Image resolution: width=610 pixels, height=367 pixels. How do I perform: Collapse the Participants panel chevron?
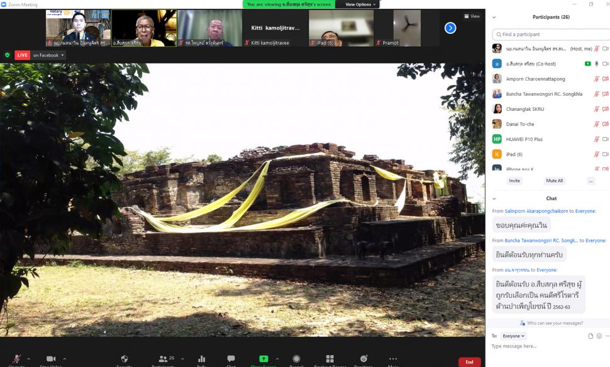[x=494, y=17]
